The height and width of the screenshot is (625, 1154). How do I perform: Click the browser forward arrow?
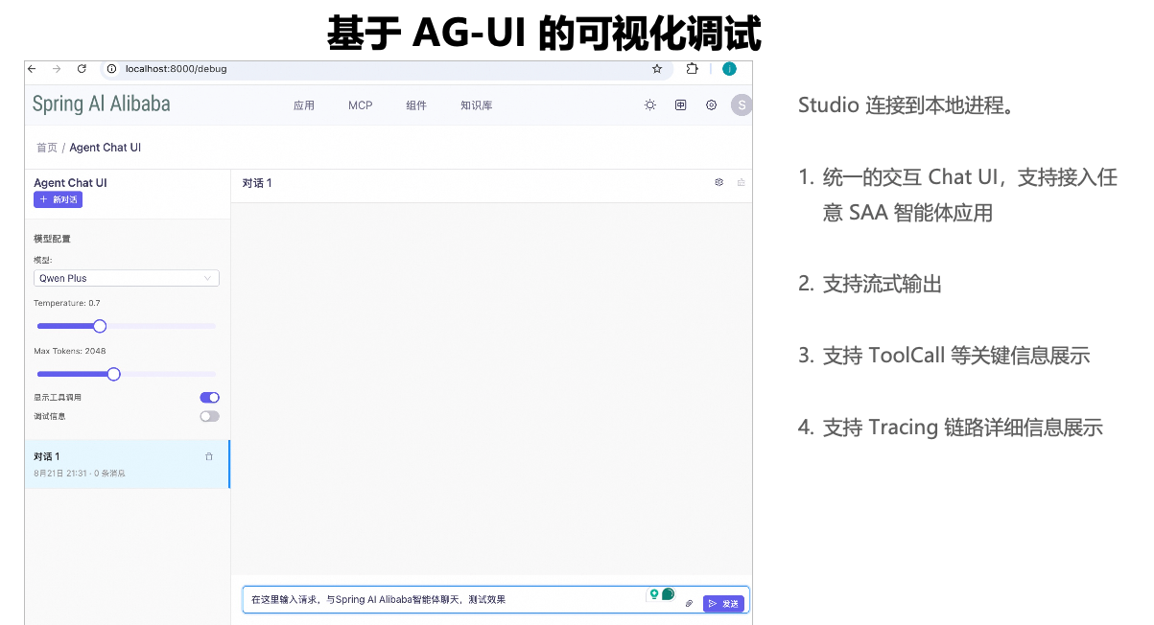tap(56, 69)
